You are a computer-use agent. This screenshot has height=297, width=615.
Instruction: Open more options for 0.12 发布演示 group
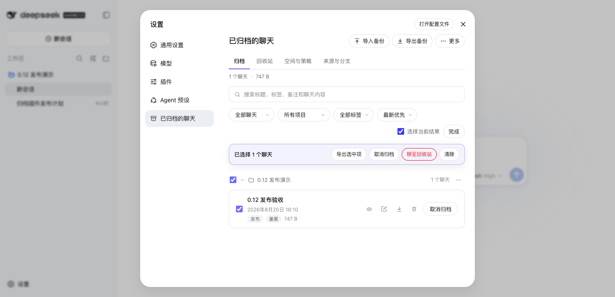(459, 180)
